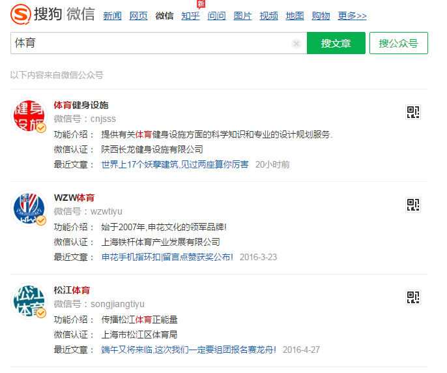Open article 世界上17个妖孽建筑,见过两座算你厉害
Screen dimensions: 447x373
click(x=175, y=165)
